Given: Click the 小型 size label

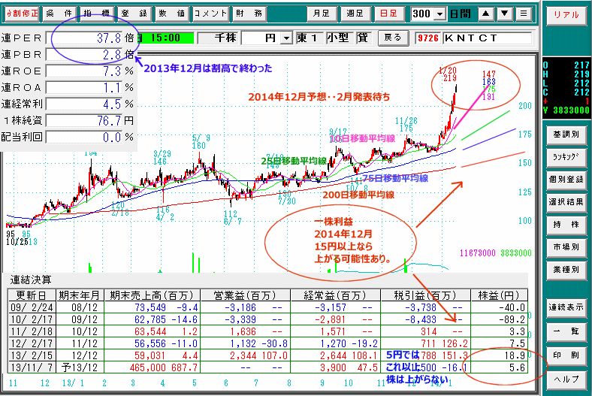Looking at the screenshot, I should pos(338,38).
